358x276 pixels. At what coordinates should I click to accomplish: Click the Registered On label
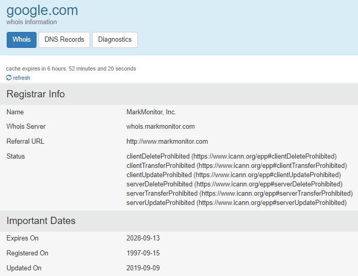point(27,253)
